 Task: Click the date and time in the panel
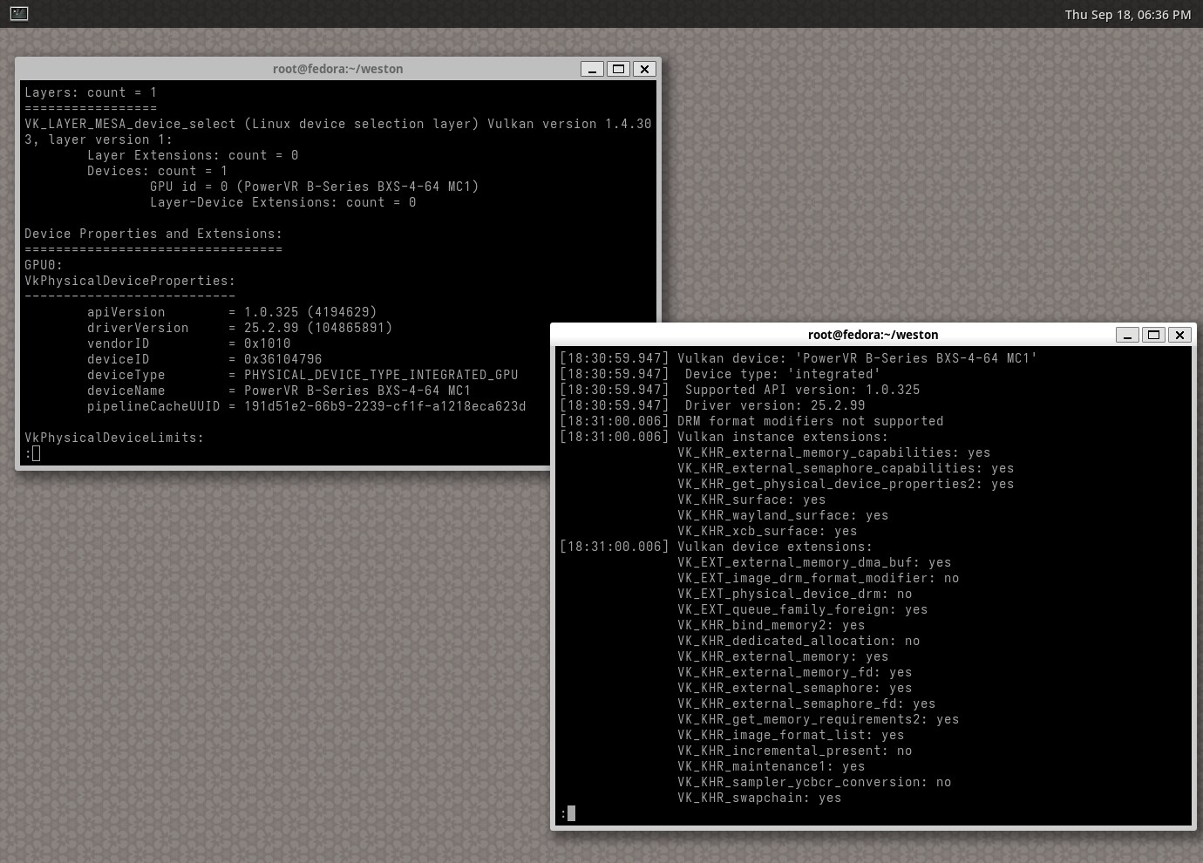(1127, 14)
